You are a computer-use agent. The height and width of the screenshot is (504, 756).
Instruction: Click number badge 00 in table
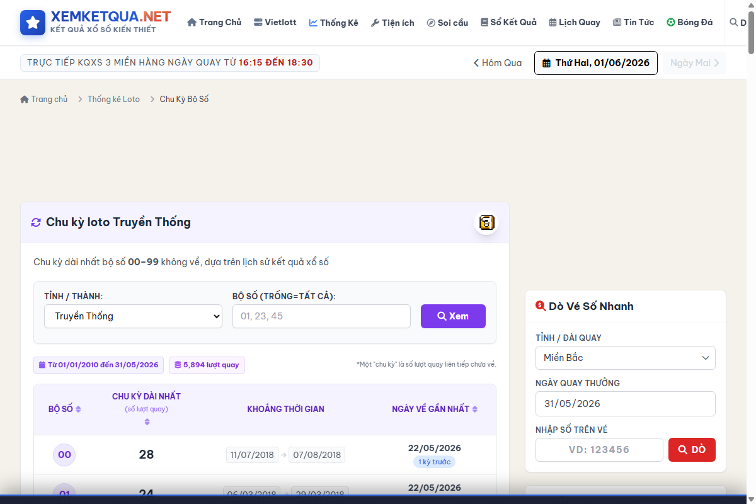pyautogui.click(x=64, y=455)
